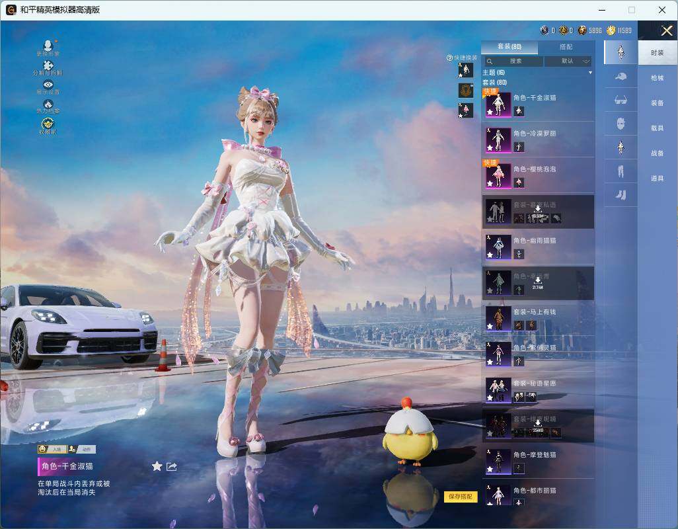Click first sub-item icon under 套装-马上有钱
The image size is (678, 529).
coord(519,326)
